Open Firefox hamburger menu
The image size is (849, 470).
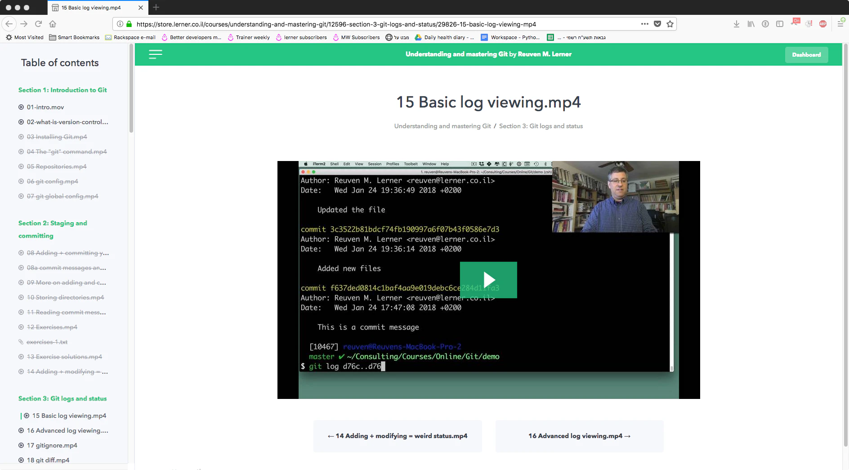840,24
